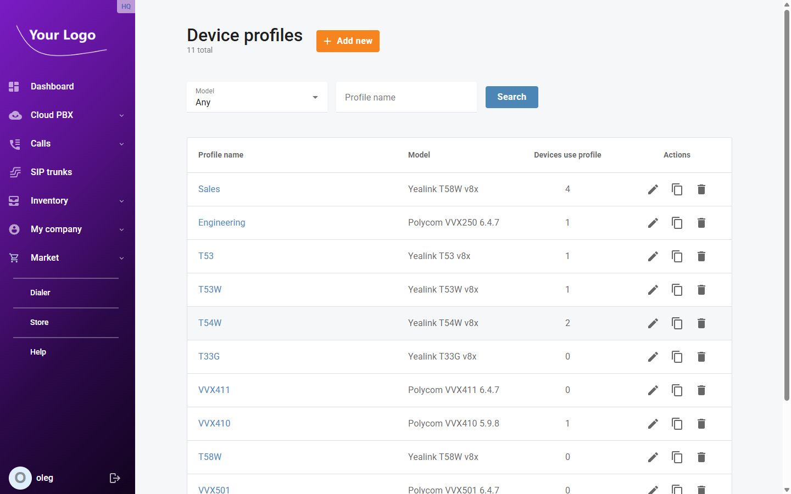Click the edit pencil icon for Sales profile
Image resolution: width=791 pixels, height=494 pixels.
[x=653, y=189]
